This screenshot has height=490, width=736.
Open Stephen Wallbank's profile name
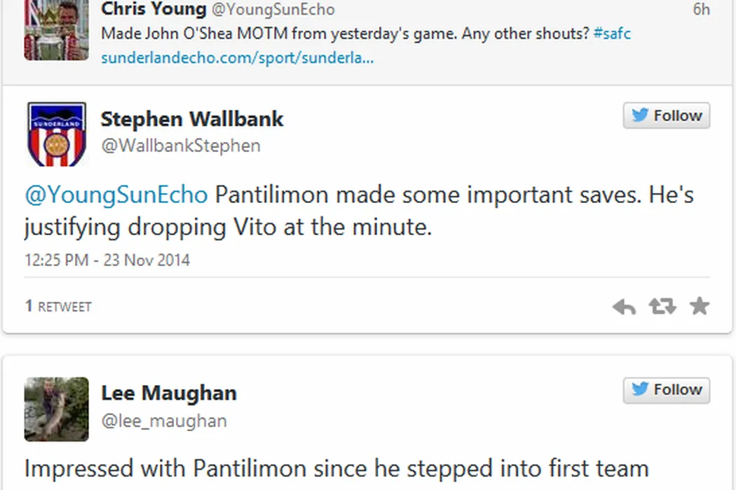[192, 119]
